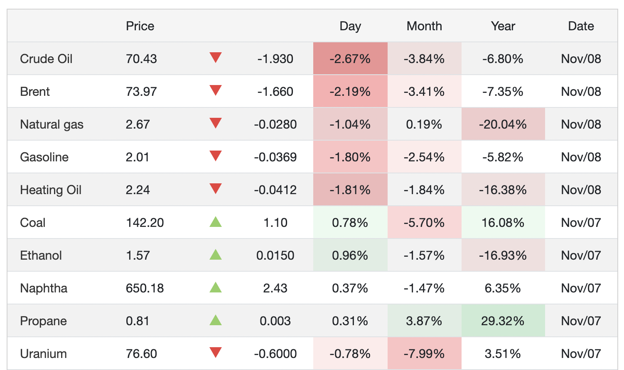Click the red down arrow for Crude Oil

pyautogui.click(x=216, y=58)
